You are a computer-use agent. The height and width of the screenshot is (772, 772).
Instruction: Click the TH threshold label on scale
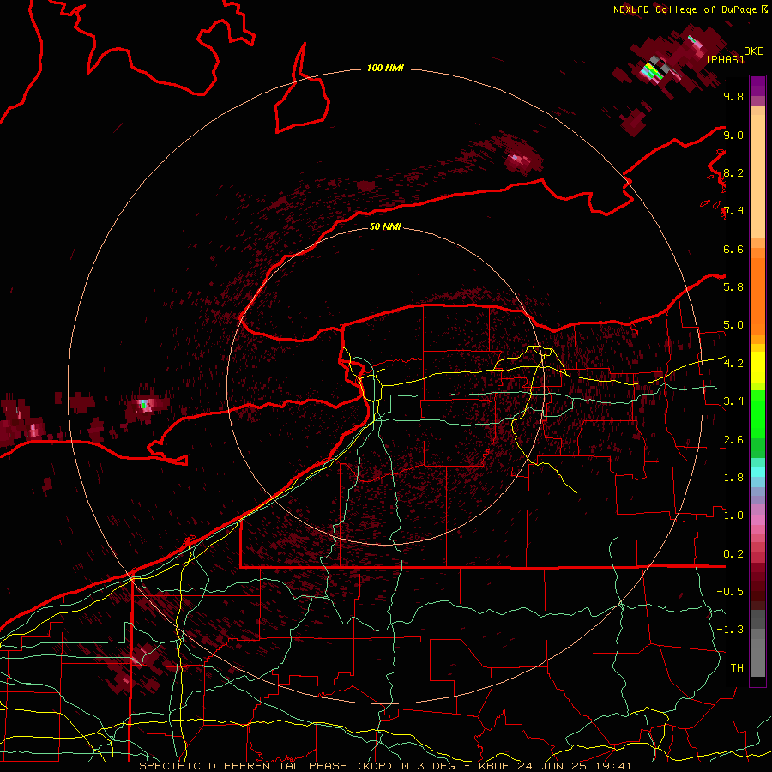click(x=737, y=668)
